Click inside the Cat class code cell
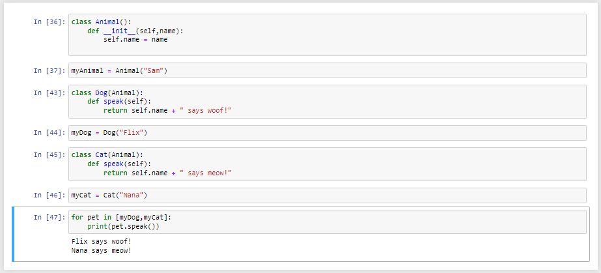This screenshot has height=273, width=601. [326, 164]
